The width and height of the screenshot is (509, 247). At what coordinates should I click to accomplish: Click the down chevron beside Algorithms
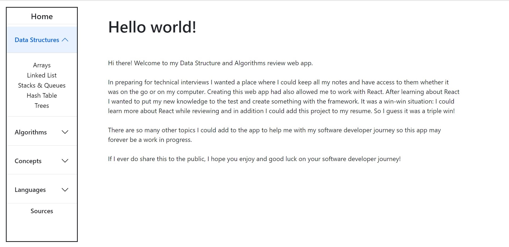[x=65, y=132]
